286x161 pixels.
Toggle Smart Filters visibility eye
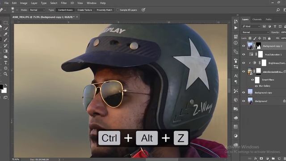252,80
